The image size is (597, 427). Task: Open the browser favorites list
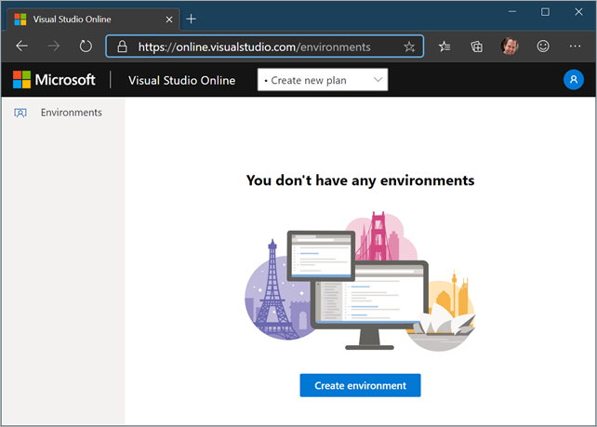[x=444, y=47]
